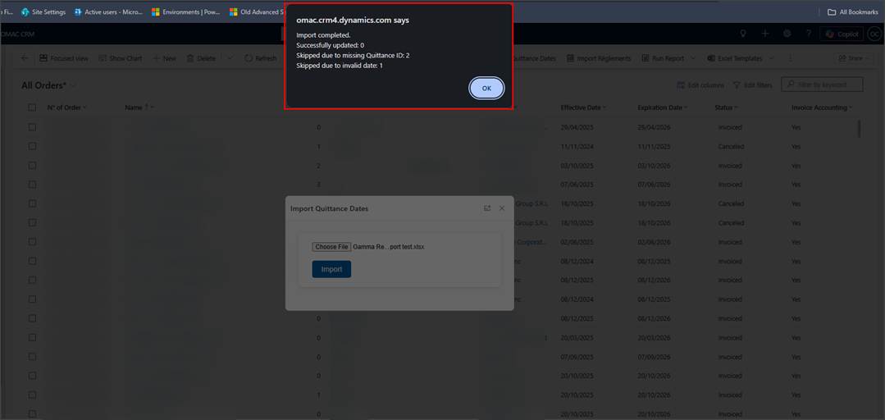Open the help question mark icon
The height and width of the screenshot is (420, 885).
click(808, 34)
